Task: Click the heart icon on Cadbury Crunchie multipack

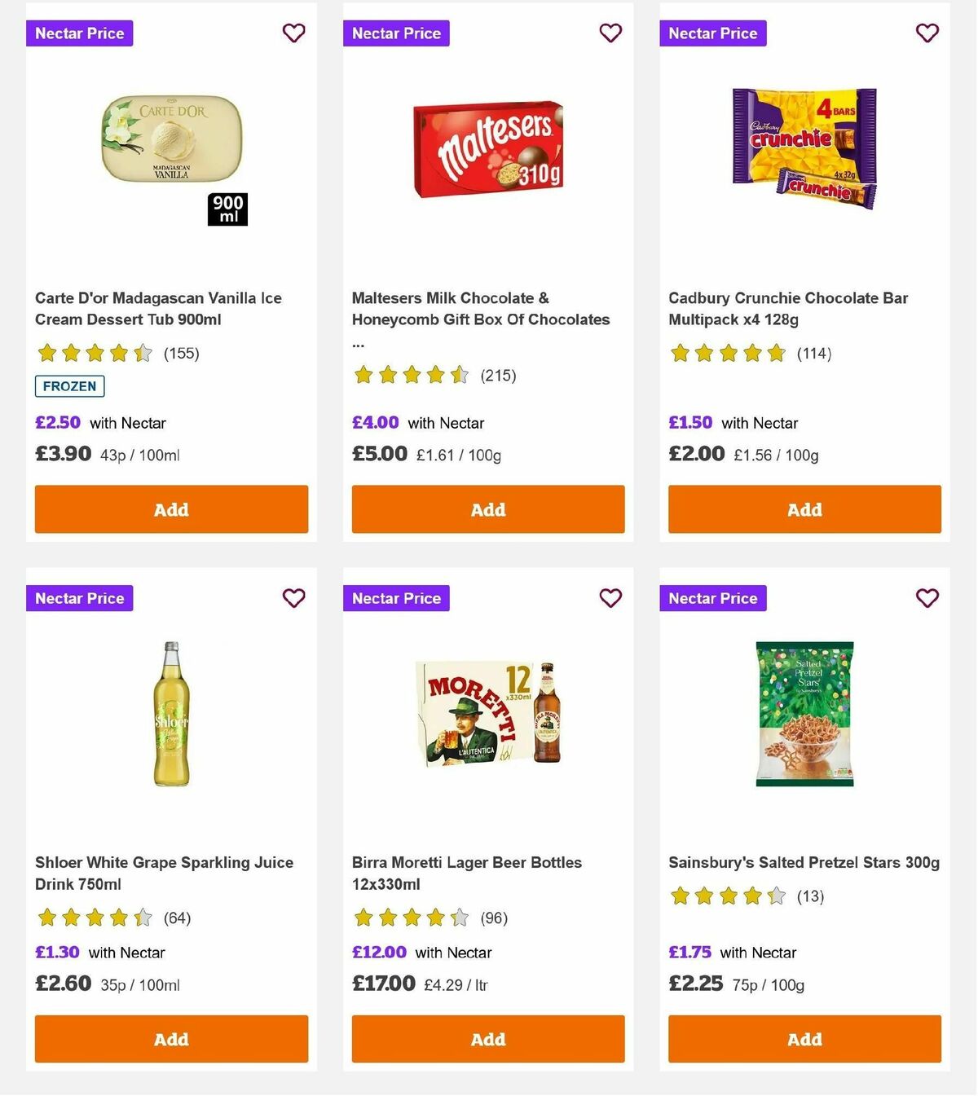Action: (x=926, y=33)
